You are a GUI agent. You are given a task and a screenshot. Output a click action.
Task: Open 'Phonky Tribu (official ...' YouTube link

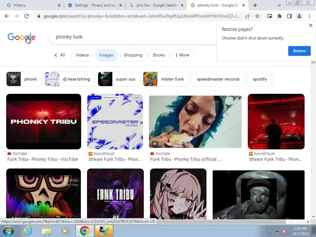point(185,159)
